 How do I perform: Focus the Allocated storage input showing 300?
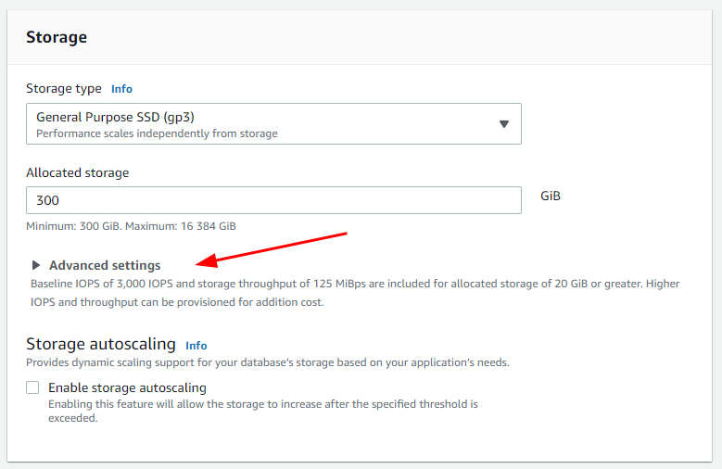coord(273,200)
